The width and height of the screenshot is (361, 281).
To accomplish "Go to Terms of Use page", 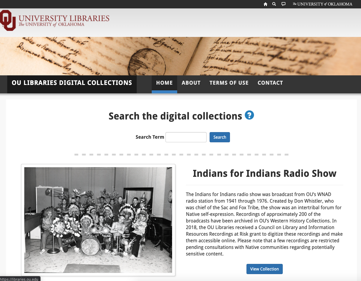I will pyautogui.click(x=229, y=83).
